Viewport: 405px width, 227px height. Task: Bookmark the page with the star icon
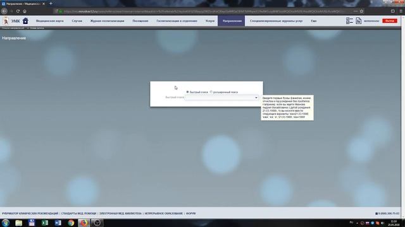(361, 11)
